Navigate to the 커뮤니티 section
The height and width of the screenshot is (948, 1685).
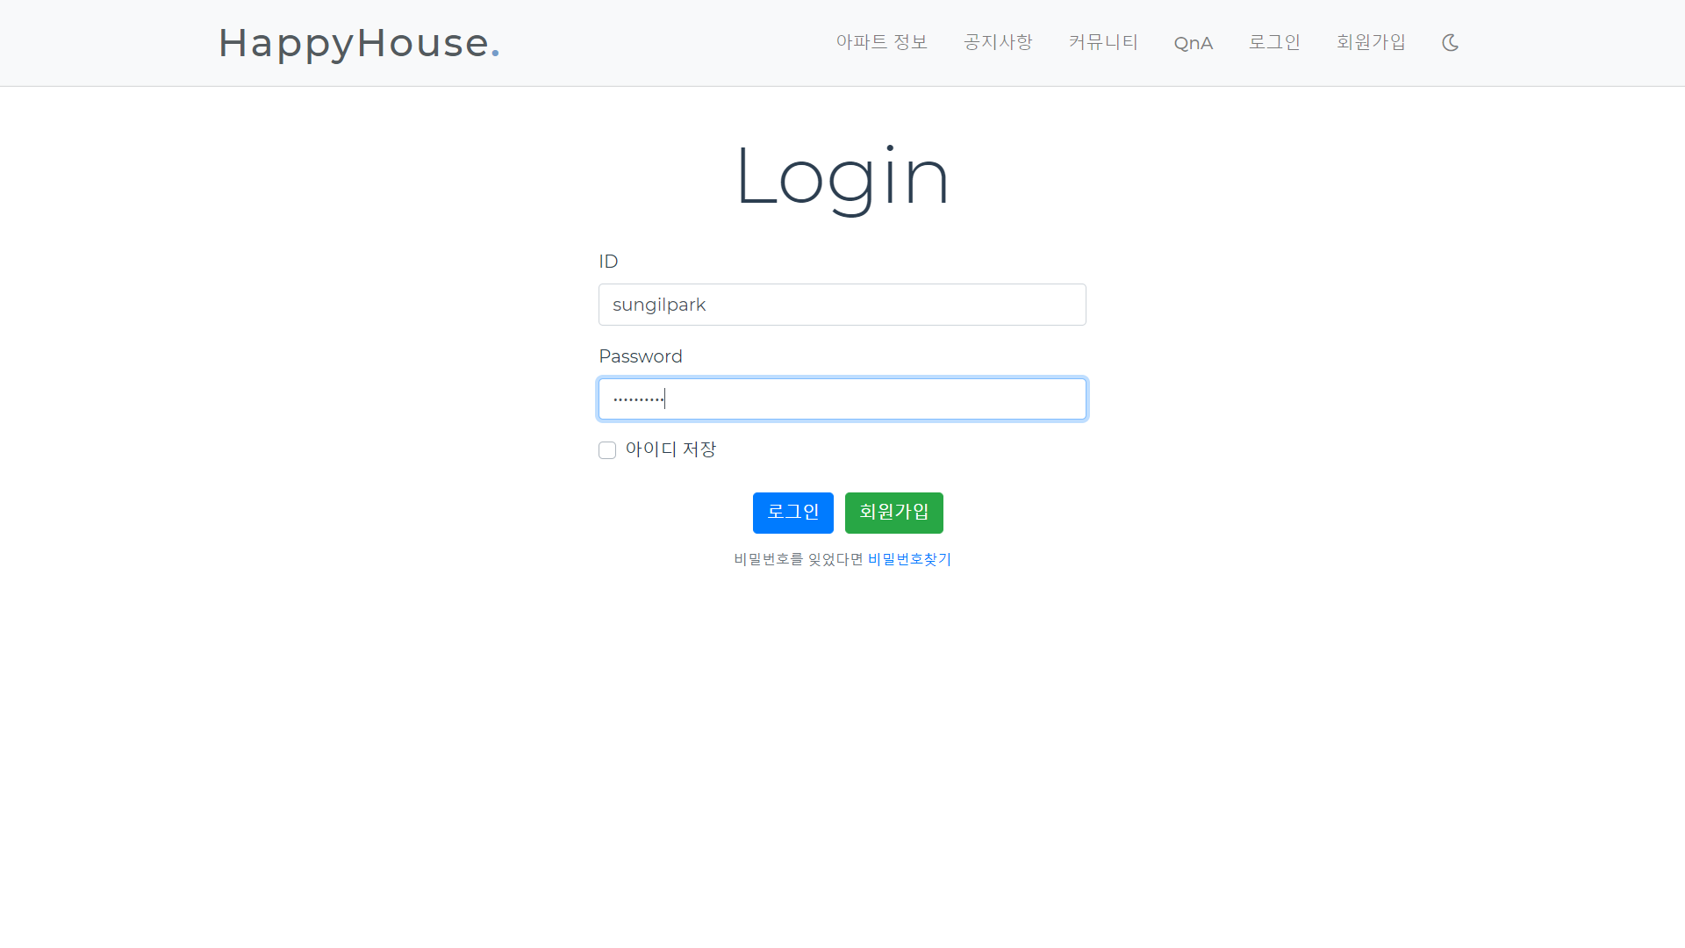(1103, 42)
